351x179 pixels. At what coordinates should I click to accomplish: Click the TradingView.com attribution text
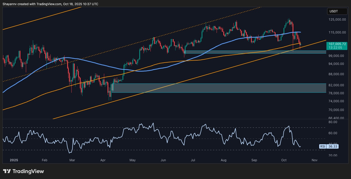pos(48,4)
